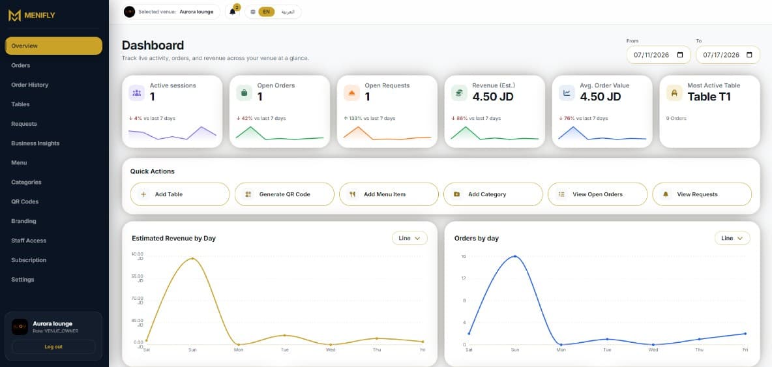Click the Table T1 value text
Screen dimensions: 772x367
click(709, 97)
